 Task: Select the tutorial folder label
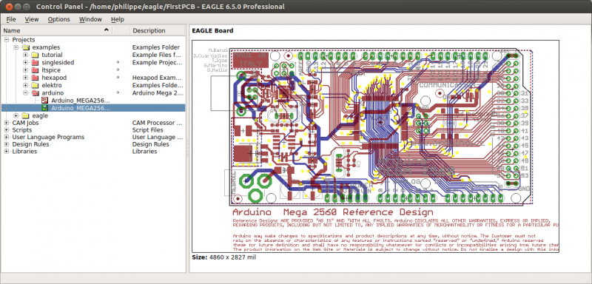click(52, 55)
